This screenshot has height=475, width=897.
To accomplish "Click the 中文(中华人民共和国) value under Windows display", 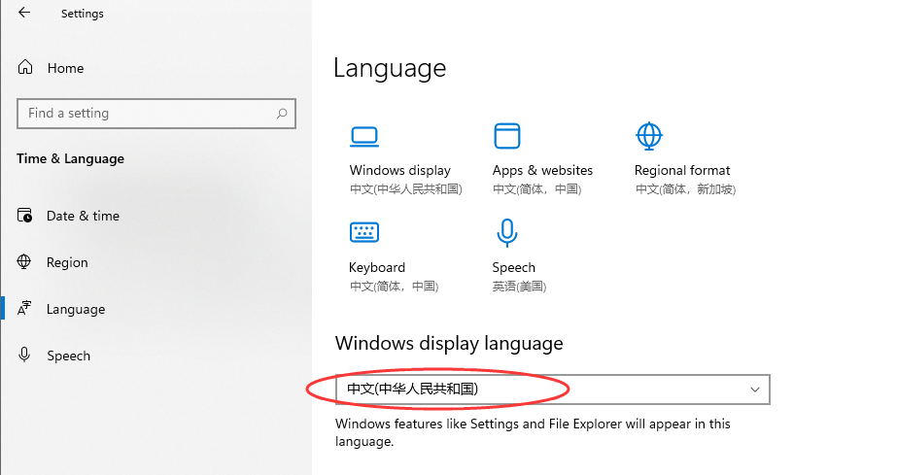I will 406,189.
